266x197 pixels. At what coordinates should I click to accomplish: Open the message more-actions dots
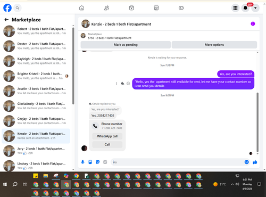pyautogui.click(x=117, y=84)
